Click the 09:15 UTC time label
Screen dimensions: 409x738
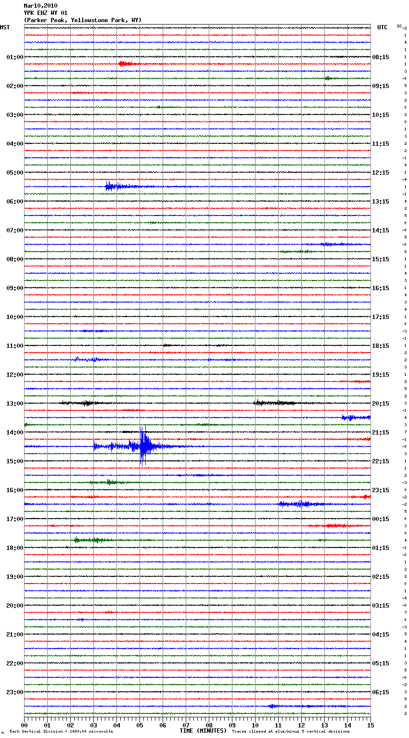(381, 86)
